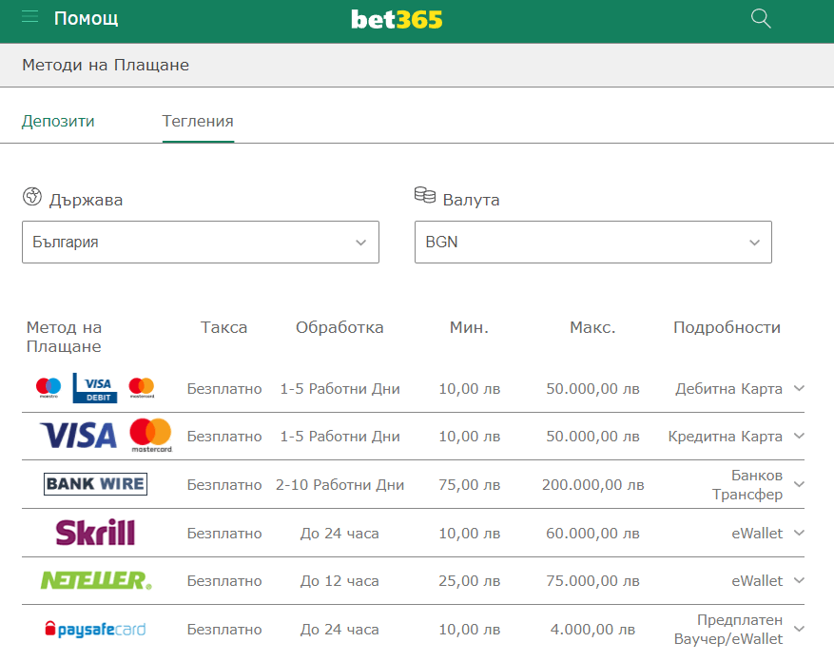
Task: Click the globe icon beside Държава
Action: [x=32, y=196]
